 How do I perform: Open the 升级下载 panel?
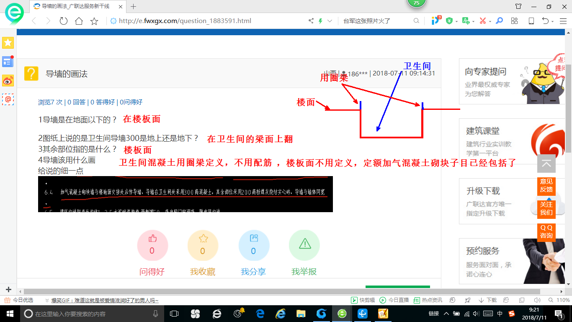click(x=512, y=201)
